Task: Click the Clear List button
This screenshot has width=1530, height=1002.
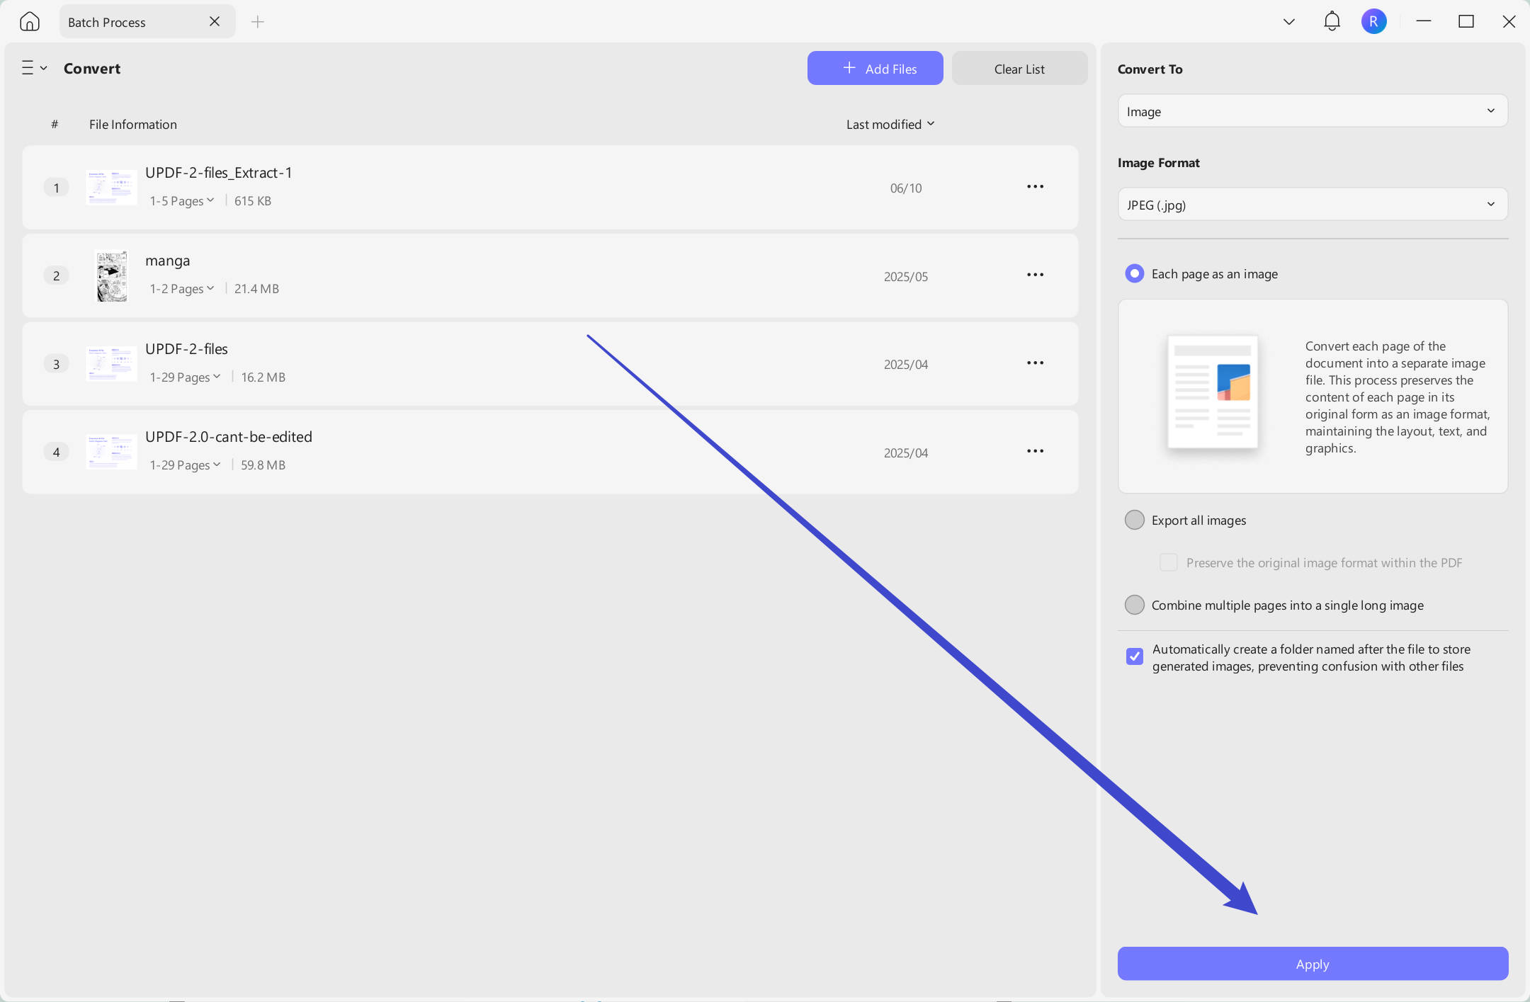Action: tap(1019, 69)
